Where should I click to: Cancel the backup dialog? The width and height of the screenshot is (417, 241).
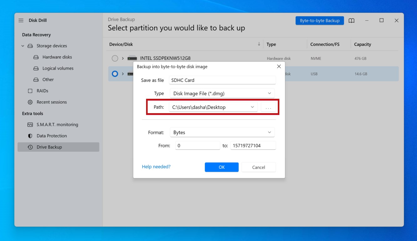[x=259, y=167]
